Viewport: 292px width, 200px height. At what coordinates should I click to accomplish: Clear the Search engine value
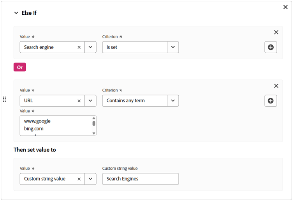[x=79, y=47]
